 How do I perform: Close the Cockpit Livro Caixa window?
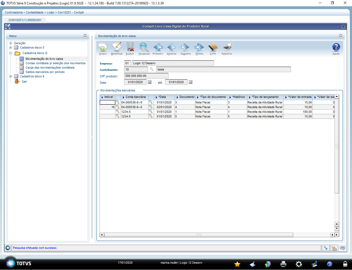343,27
